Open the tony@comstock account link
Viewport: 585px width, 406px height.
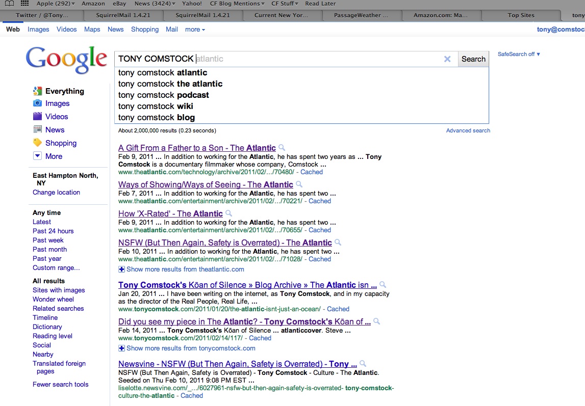point(561,30)
